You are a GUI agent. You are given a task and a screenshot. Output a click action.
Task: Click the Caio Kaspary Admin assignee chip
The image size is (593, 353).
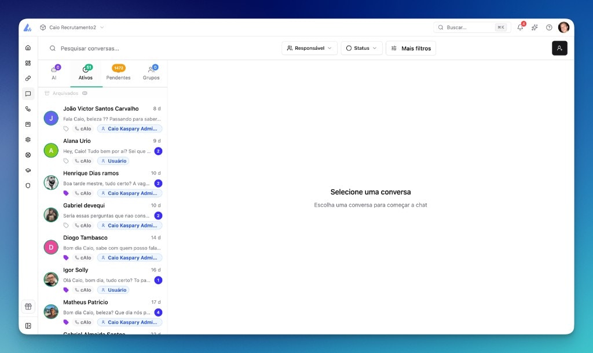pos(130,128)
